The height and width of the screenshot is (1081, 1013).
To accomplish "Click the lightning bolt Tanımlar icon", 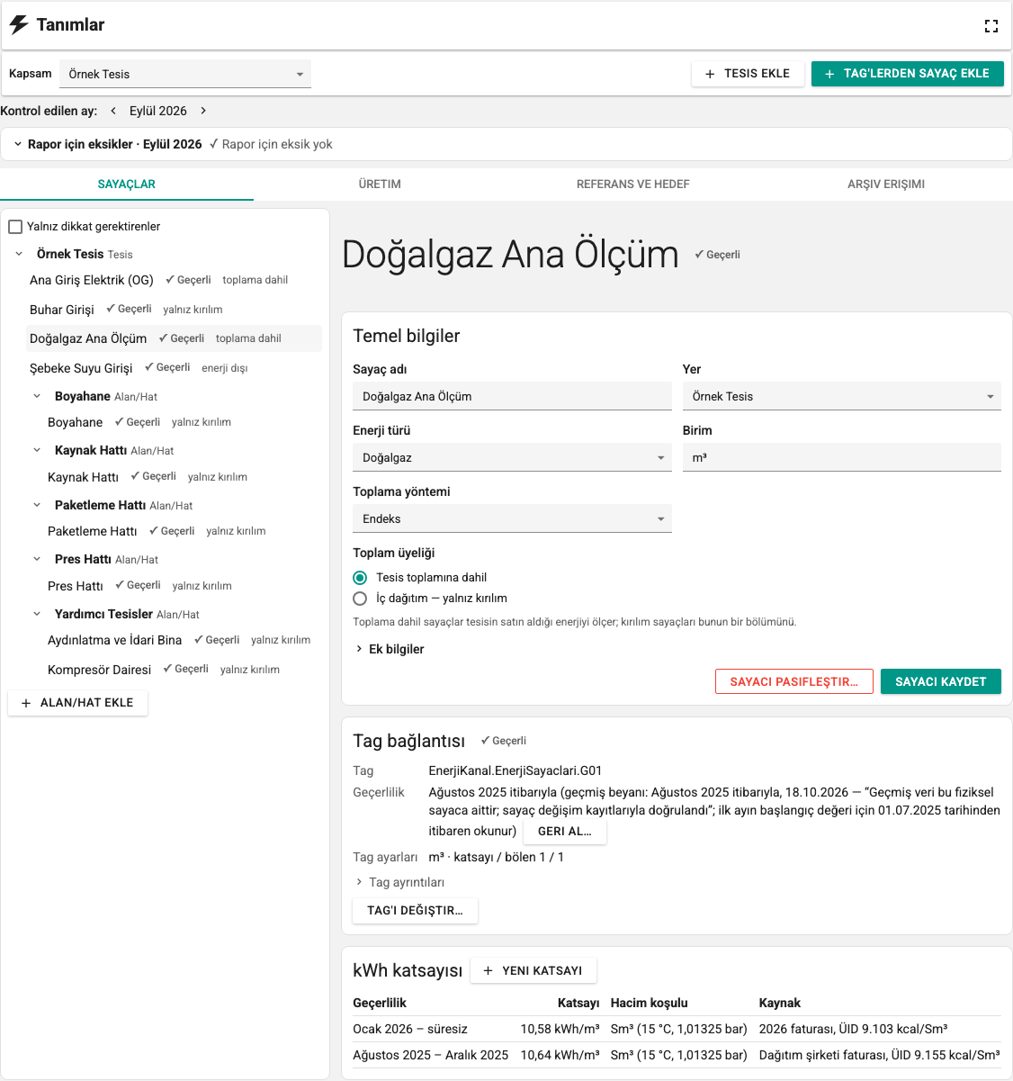I will [x=19, y=25].
